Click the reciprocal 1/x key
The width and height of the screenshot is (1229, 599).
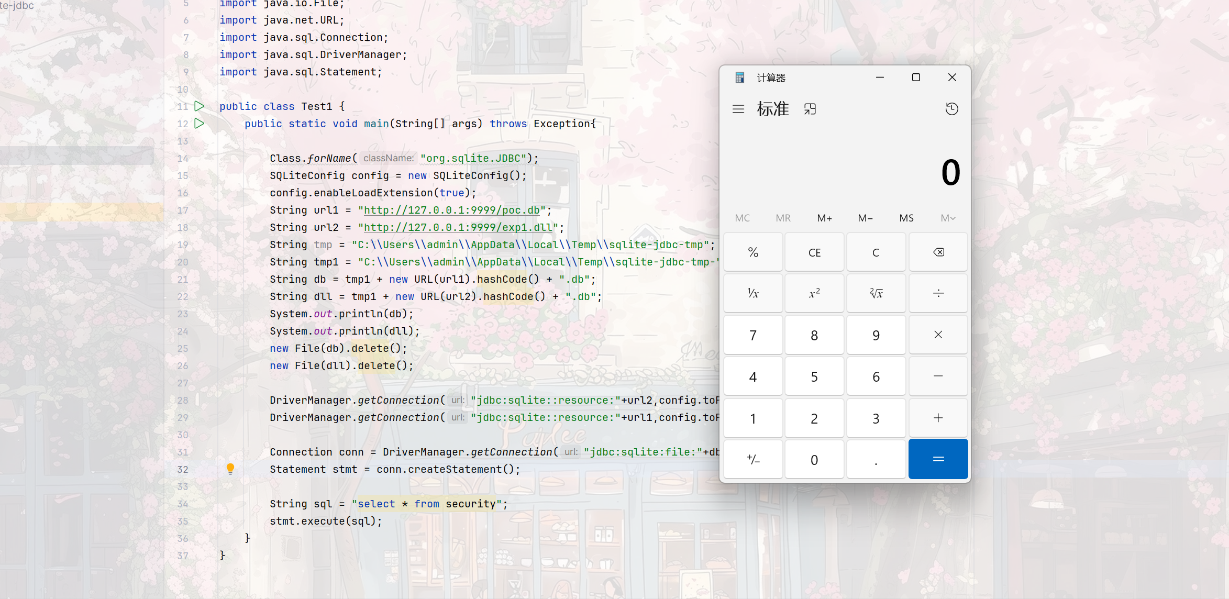753,293
